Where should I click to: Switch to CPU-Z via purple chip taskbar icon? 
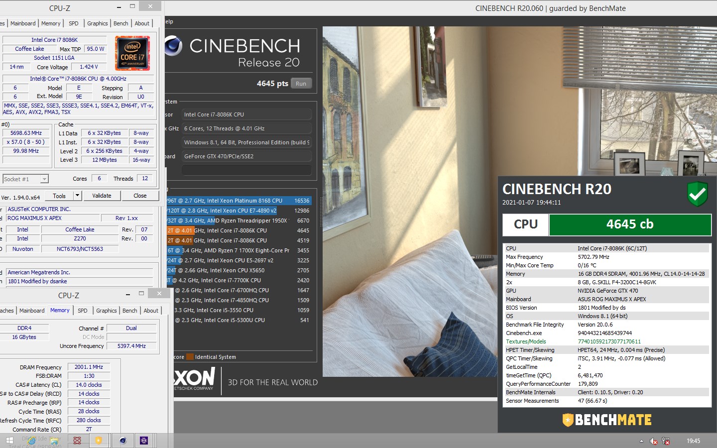[144, 441]
